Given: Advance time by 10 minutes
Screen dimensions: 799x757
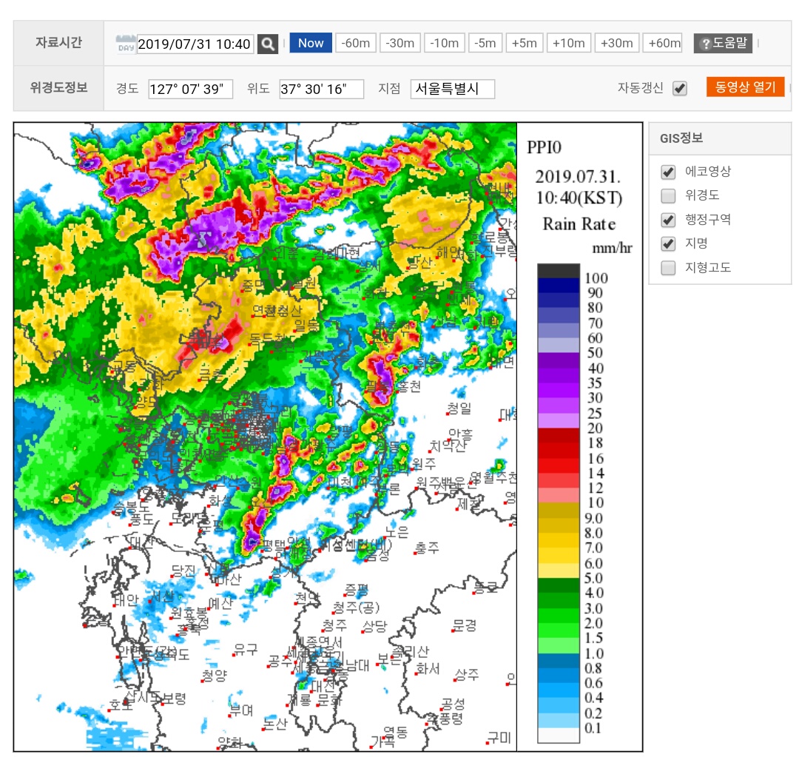Looking at the screenshot, I should pos(569,43).
